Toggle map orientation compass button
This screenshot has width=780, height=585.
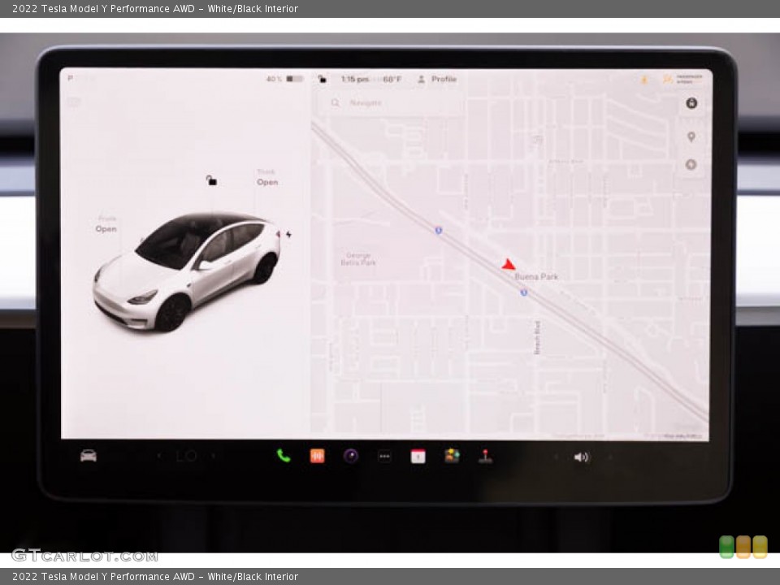point(691,103)
